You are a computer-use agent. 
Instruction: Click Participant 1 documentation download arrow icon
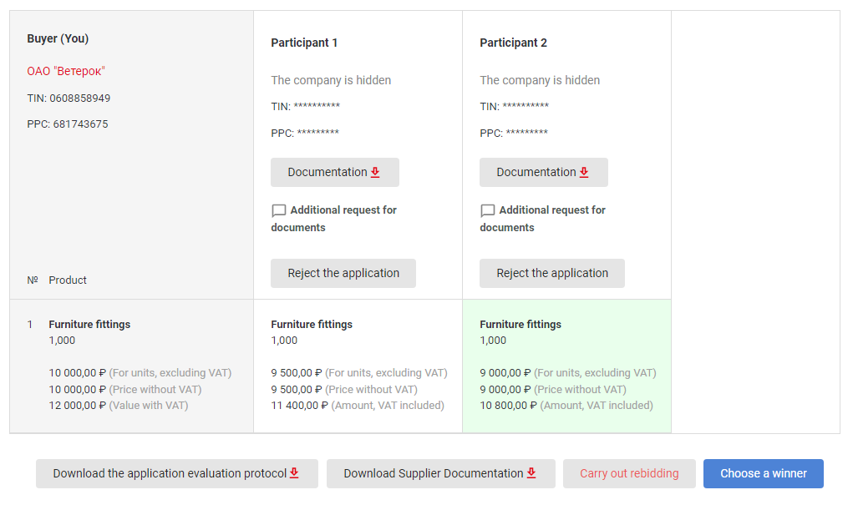[x=375, y=172]
